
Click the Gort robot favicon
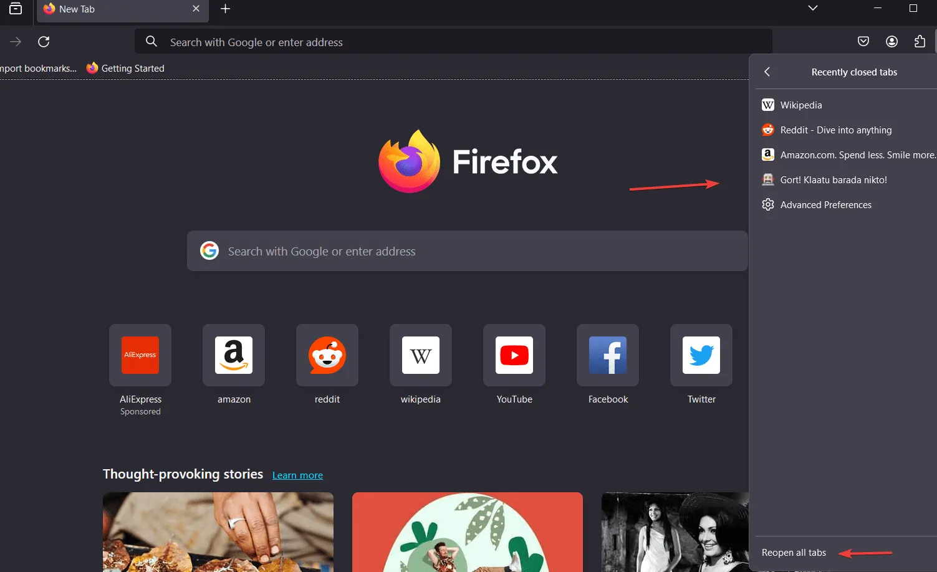[x=768, y=179]
